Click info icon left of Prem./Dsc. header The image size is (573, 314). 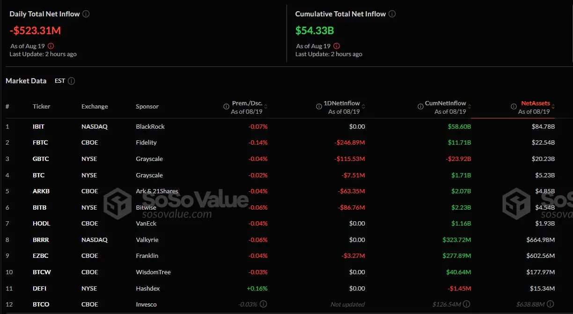point(227,107)
